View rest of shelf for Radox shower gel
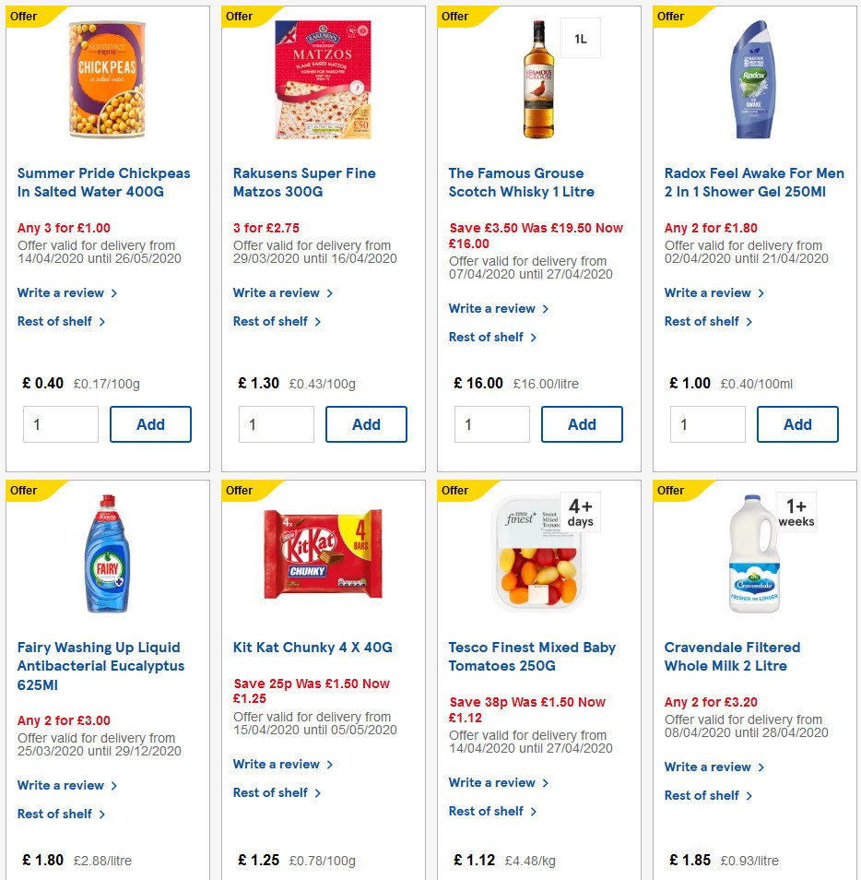The height and width of the screenshot is (880, 861). [702, 321]
